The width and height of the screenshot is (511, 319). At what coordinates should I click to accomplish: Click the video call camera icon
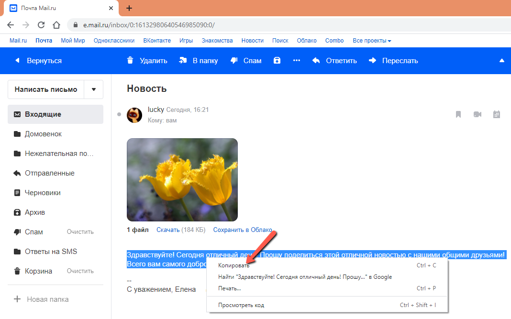pyautogui.click(x=477, y=114)
